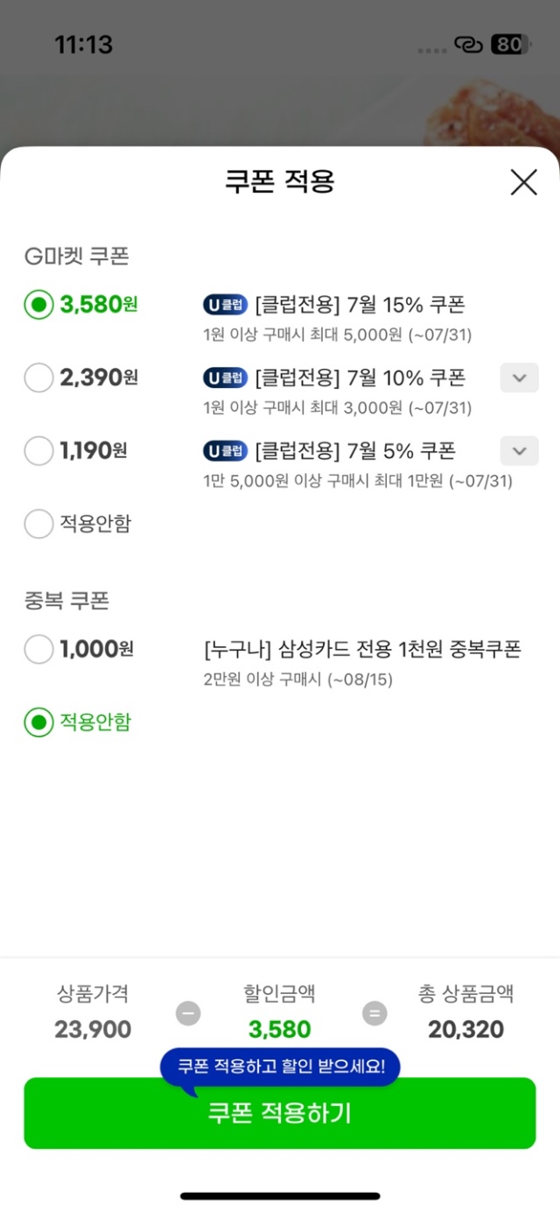Tap the U클럽 badge on 15% coupon
Image resolution: width=560 pixels, height=1212 pixels.
(225, 305)
